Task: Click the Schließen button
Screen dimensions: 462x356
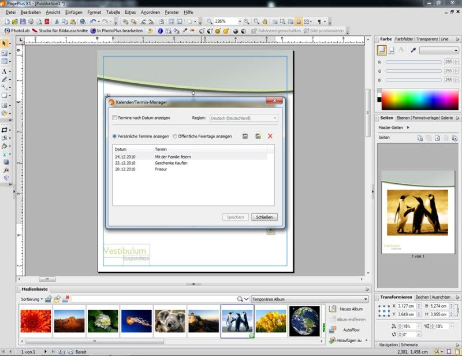Action: 264,217
